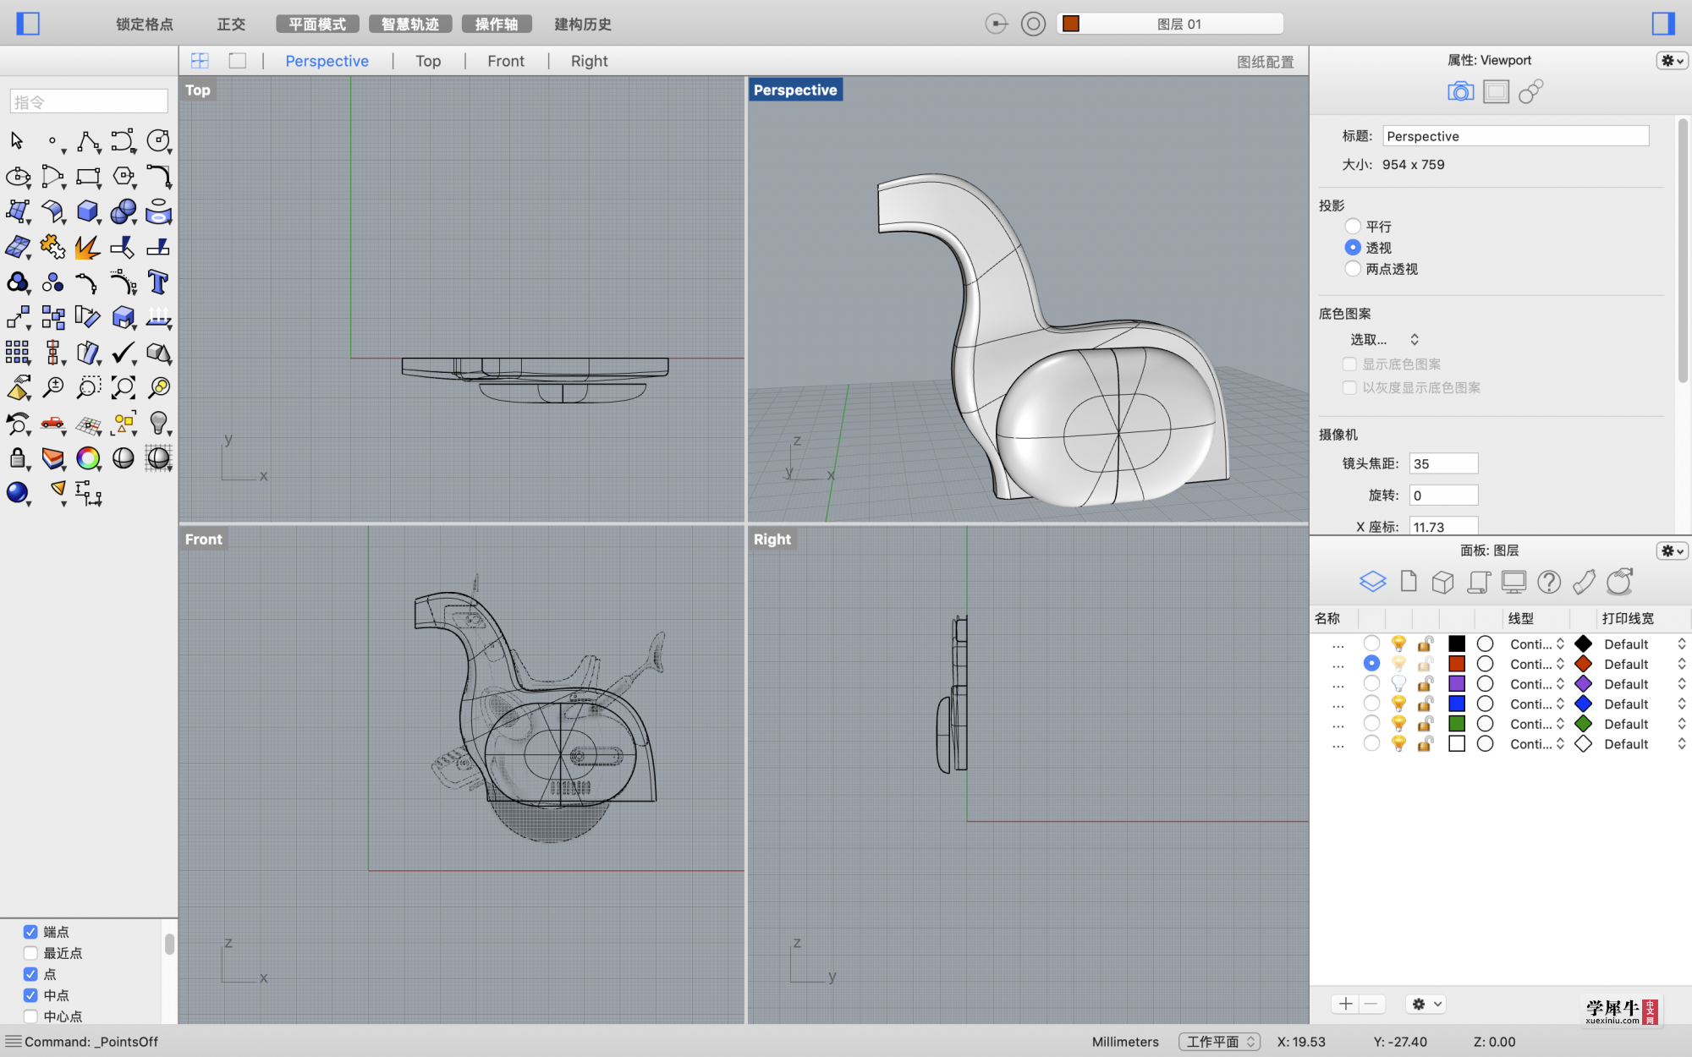Screen dimensions: 1692x1057
Task: Toggle 正交 ortho mode
Action: pos(231,25)
